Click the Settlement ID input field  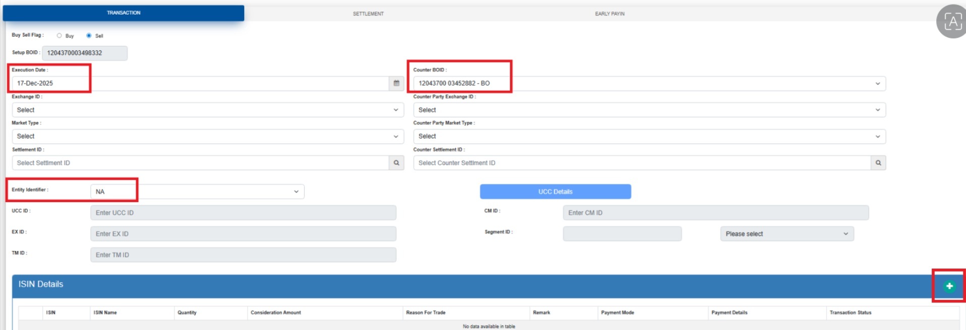coord(200,163)
